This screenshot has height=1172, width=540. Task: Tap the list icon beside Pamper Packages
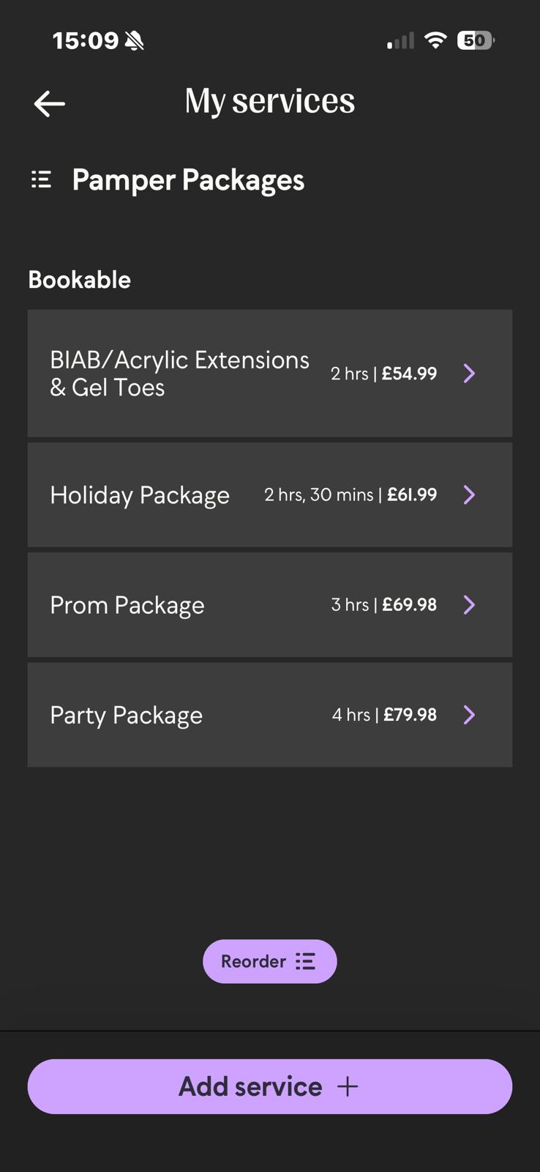click(x=41, y=179)
